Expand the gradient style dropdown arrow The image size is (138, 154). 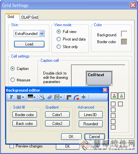[34, 97]
